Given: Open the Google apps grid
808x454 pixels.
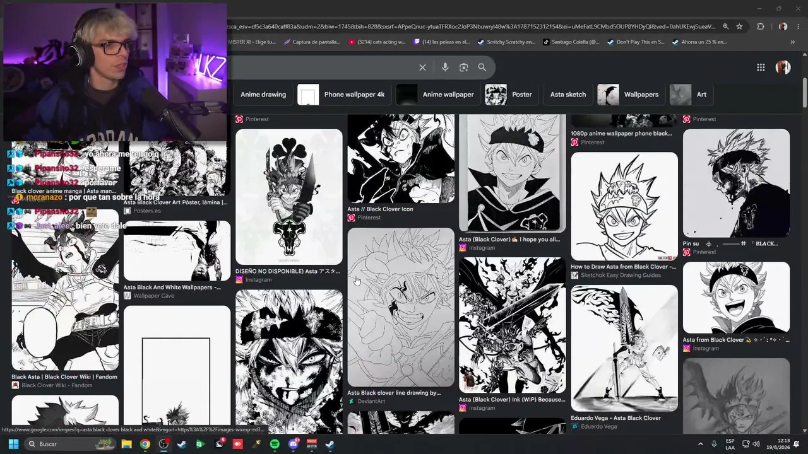Looking at the screenshot, I should click(761, 67).
